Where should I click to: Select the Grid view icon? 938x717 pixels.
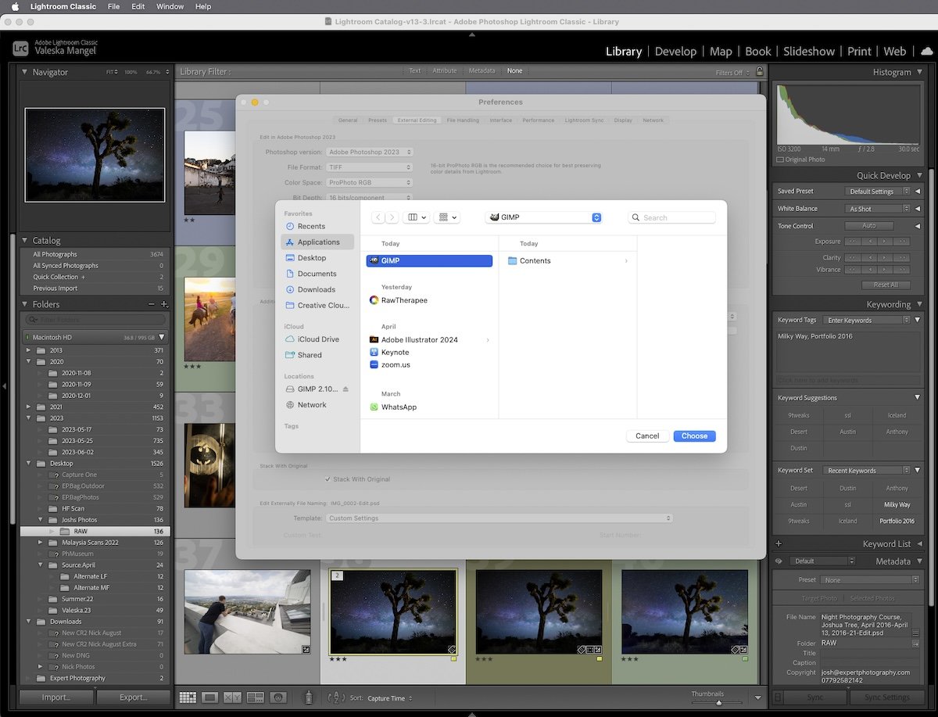point(188,697)
